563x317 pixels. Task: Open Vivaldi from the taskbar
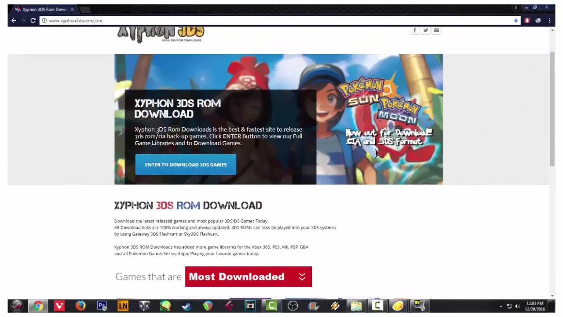59,306
